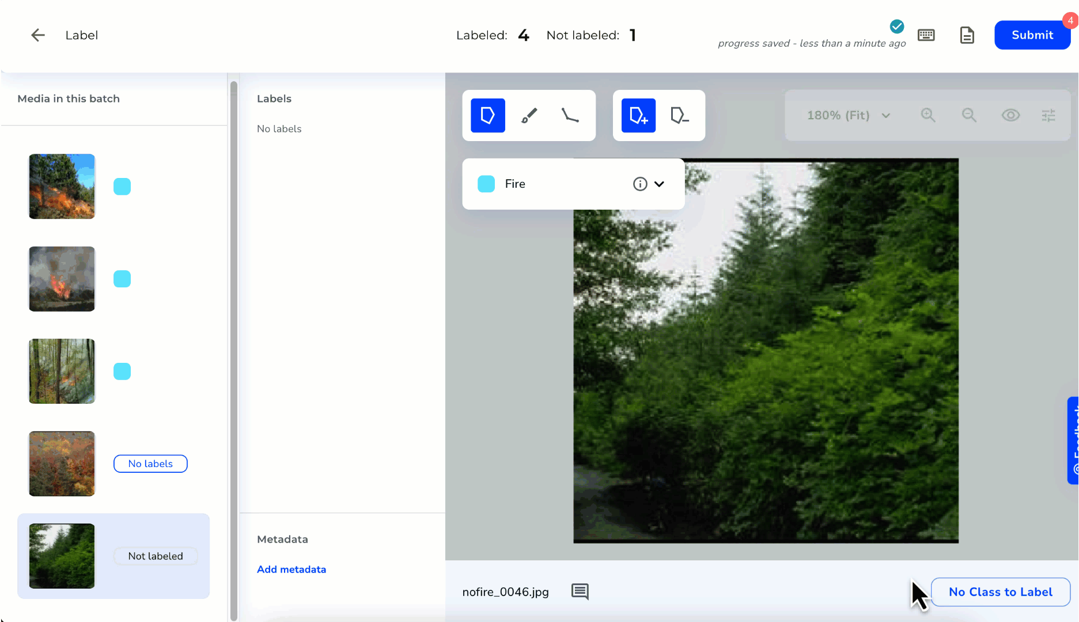Viewport: 1079px width, 622px height.
Task: Open the labeling instructions document icon
Action: click(967, 35)
